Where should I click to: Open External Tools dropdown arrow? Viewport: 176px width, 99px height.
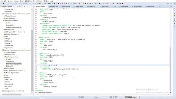[59, 4]
